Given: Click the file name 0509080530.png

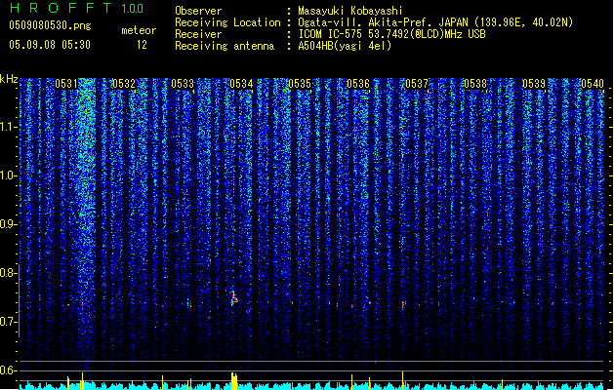Looking at the screenshot, I should coord(50,25).
